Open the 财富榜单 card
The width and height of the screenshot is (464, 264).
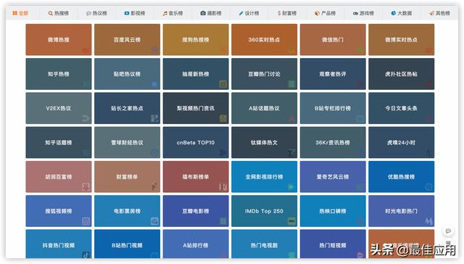pyautogui.click(x=128, y=177)
